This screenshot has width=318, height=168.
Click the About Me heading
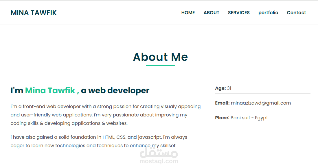[x=160, y=57]
